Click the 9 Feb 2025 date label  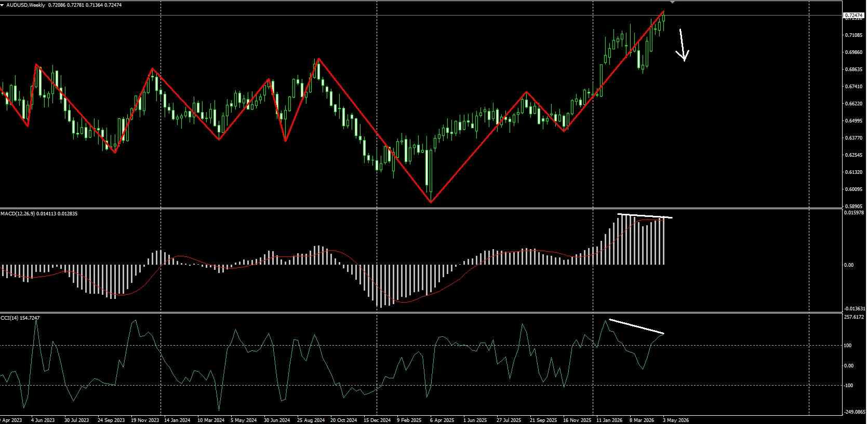pyautogui.click(x=410, y=420)
